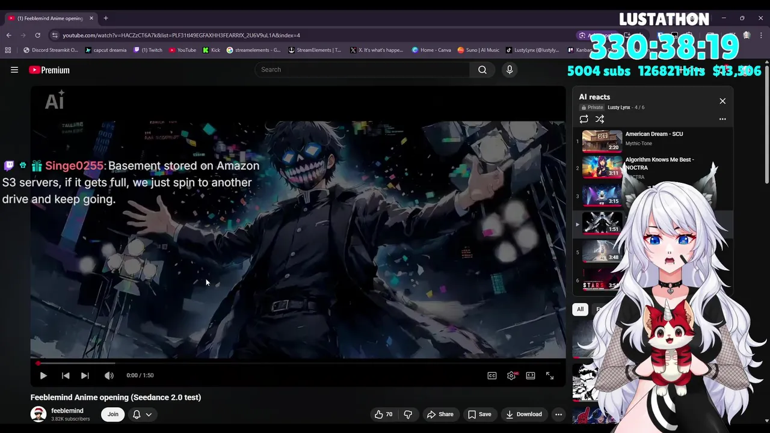Skip to next video in playlist
The height and width of the screenshot is (433, 770).
point(85,375)
